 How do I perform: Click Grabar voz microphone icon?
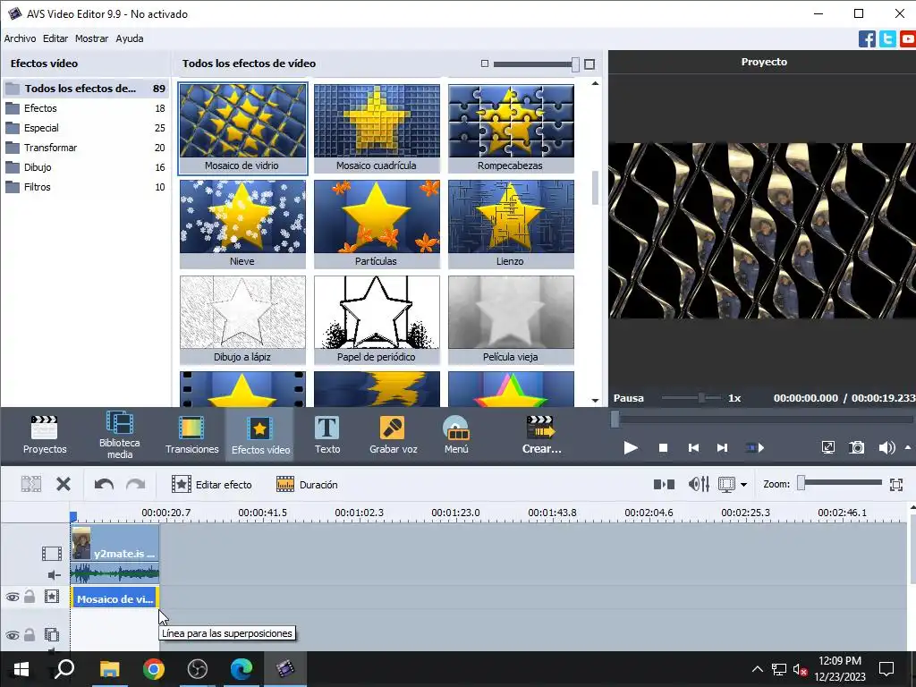pos(393,428)
